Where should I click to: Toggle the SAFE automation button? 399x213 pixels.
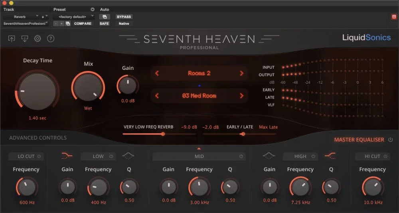105,24
